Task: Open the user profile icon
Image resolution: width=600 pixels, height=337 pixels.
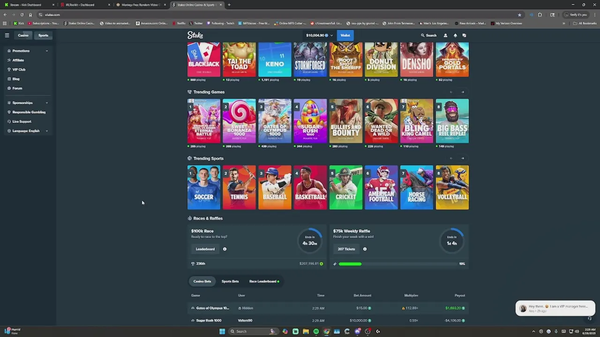Action: pyautogui.click(x=445, y=35)
